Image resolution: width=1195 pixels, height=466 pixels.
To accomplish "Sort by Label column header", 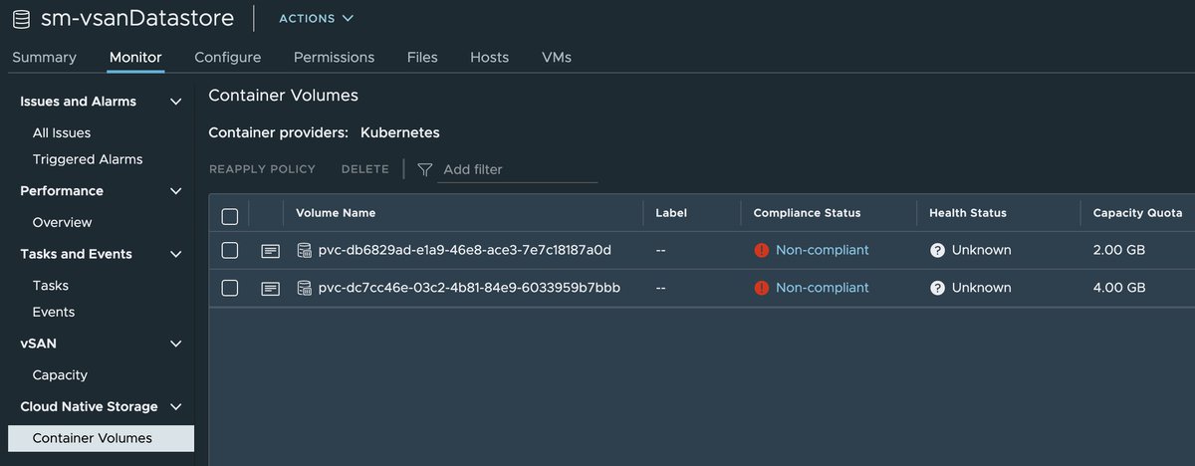I will click(671, 213).
